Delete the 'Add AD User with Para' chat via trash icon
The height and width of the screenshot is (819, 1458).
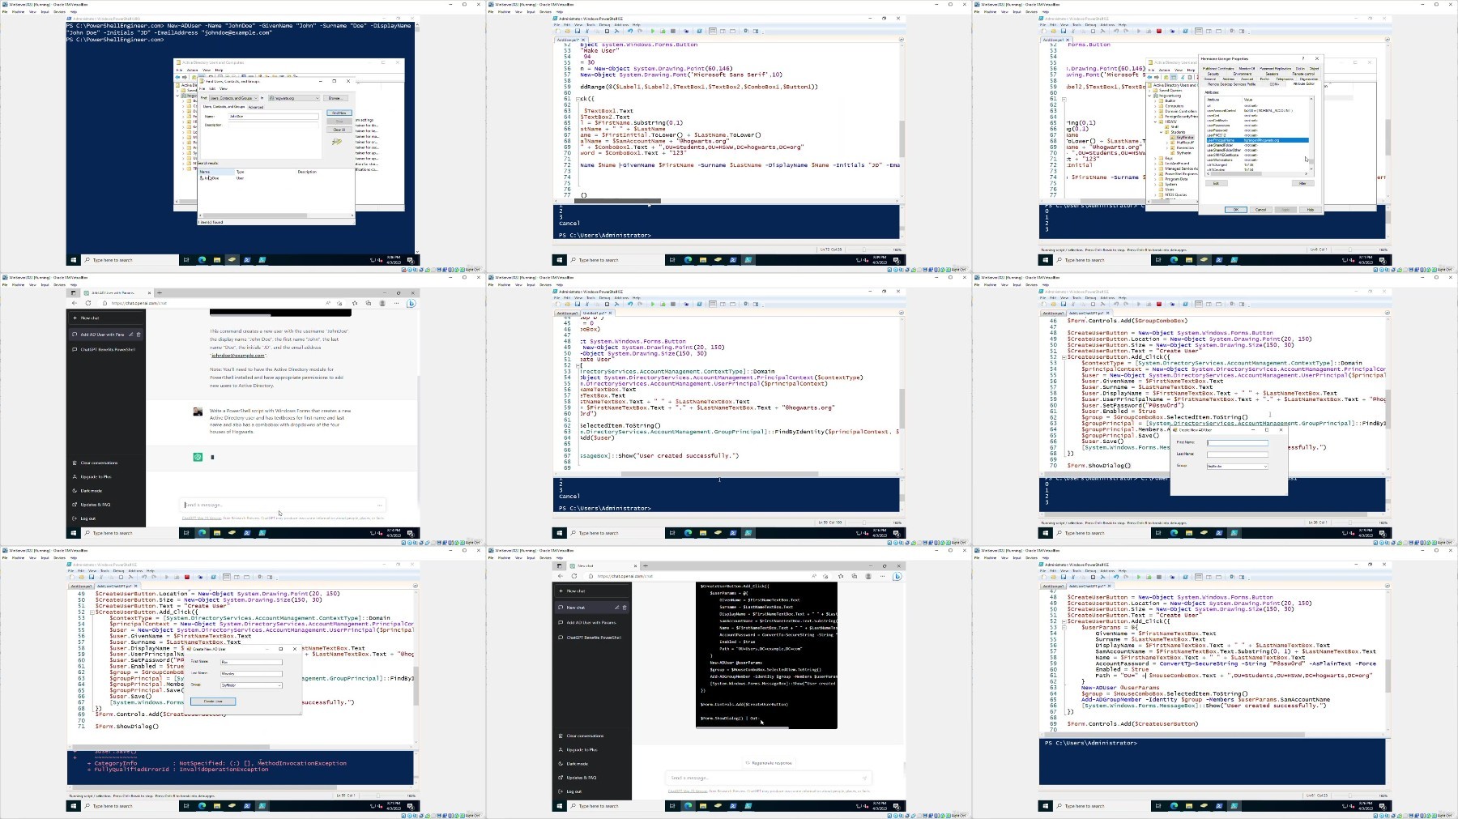click(139, 334)
